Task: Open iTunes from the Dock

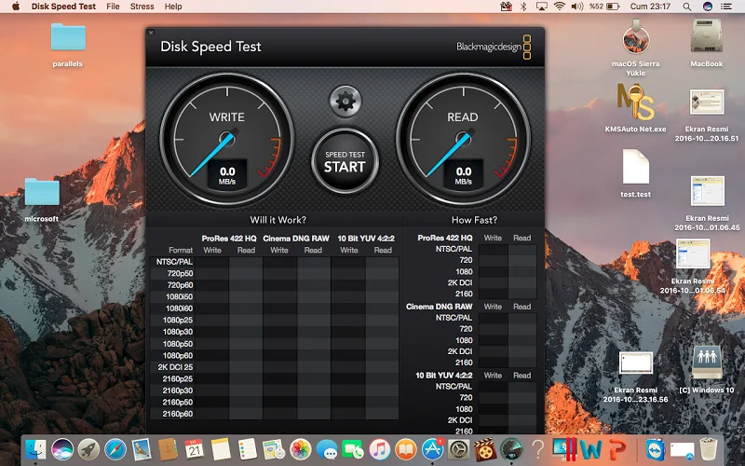Action: (x=379, y=449)
